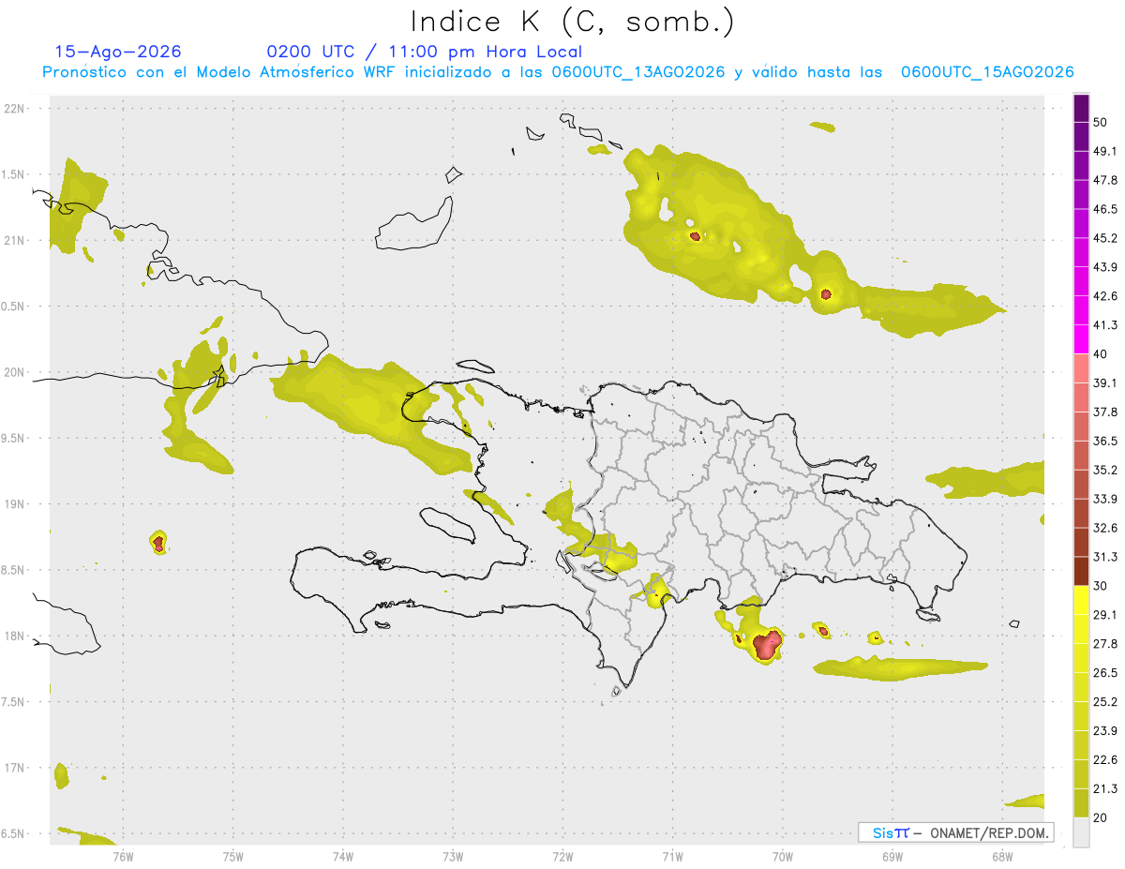Pick the darkest purple swatch atop the color bar

[1081, 108]
